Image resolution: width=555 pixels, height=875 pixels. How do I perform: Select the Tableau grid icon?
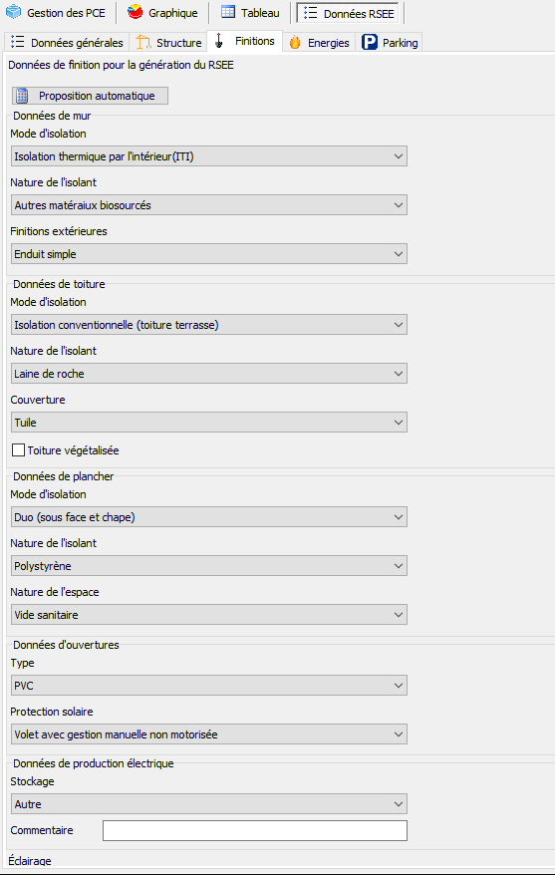227,12
